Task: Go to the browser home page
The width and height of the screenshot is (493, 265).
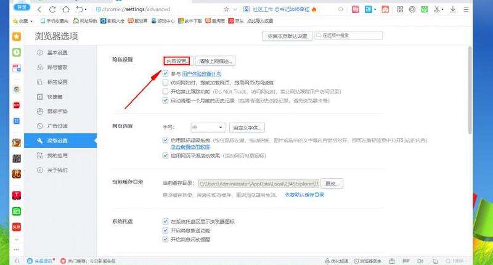Action: [65, 10]
